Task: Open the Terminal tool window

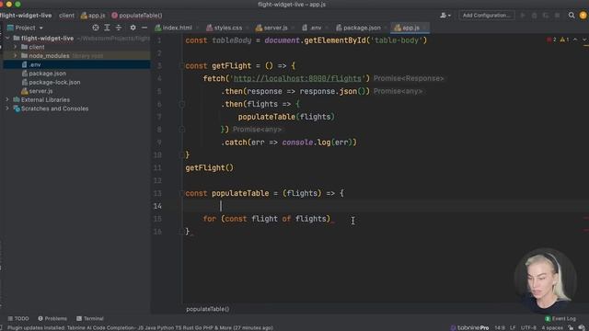Action: coord(90,319)
